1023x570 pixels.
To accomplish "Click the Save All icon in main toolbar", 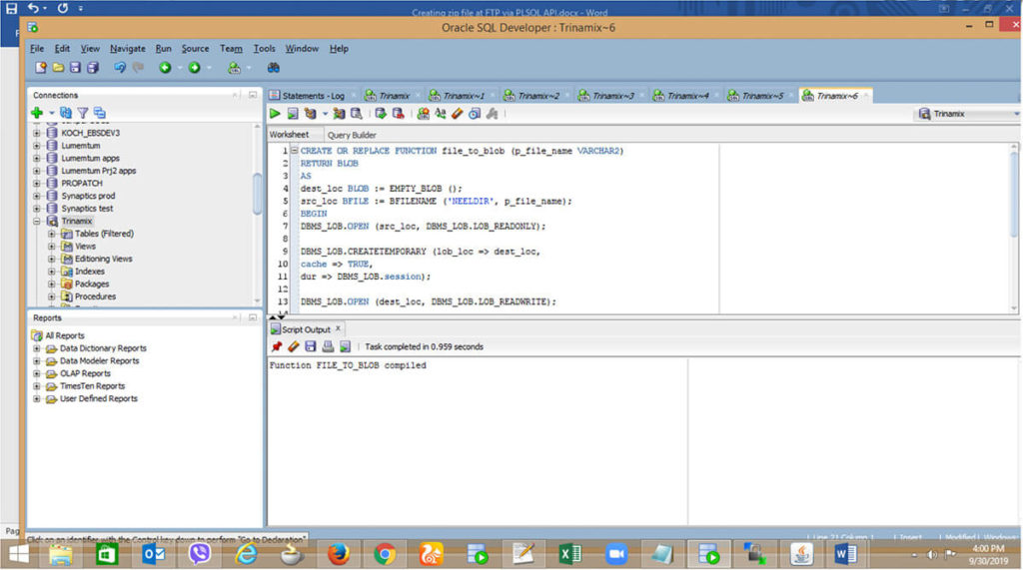I will 93,67.
